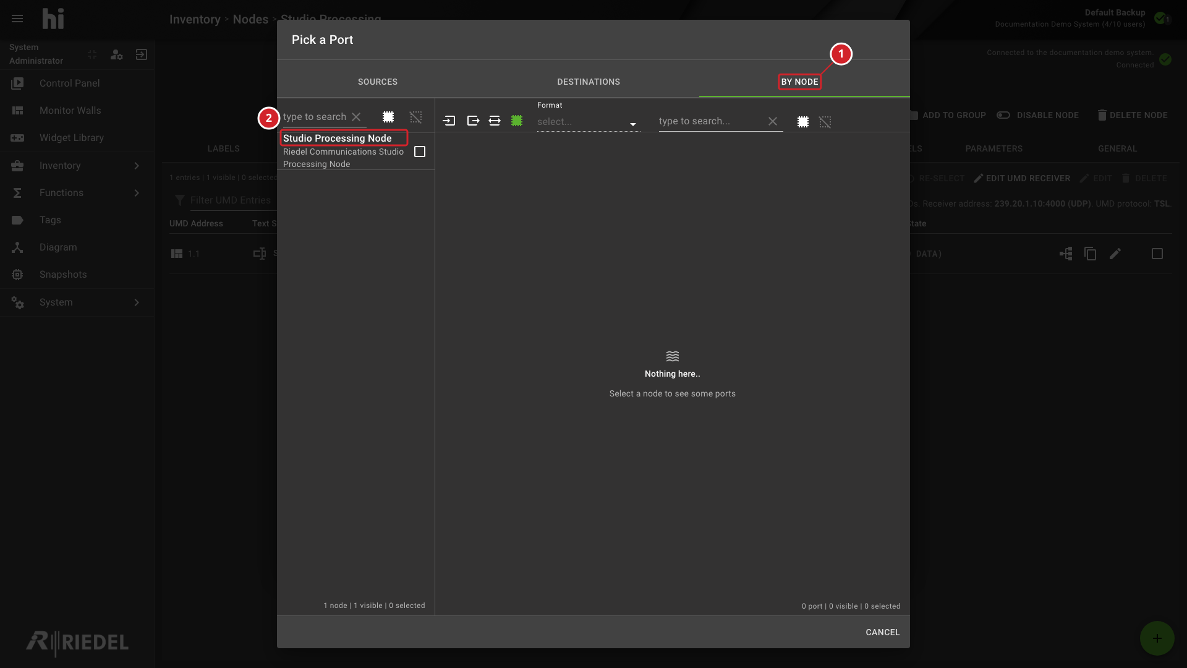Click the green add floating button
1187x668 pixels.
[1157, 638]
